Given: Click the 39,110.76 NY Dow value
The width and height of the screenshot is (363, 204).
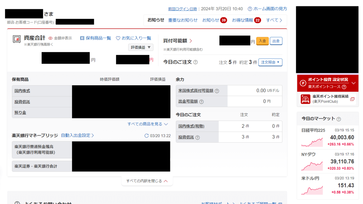Looking at the screenshot, I should [x=342, y=161].
